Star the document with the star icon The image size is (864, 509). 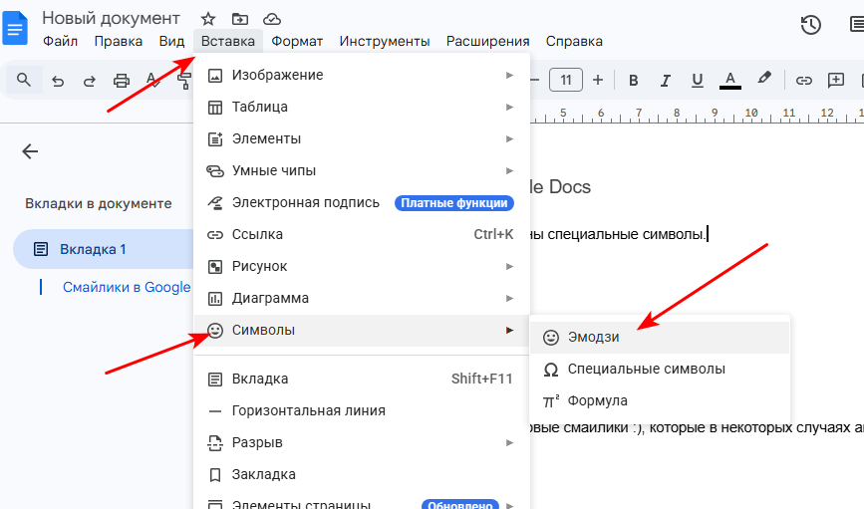coord(207,19)
